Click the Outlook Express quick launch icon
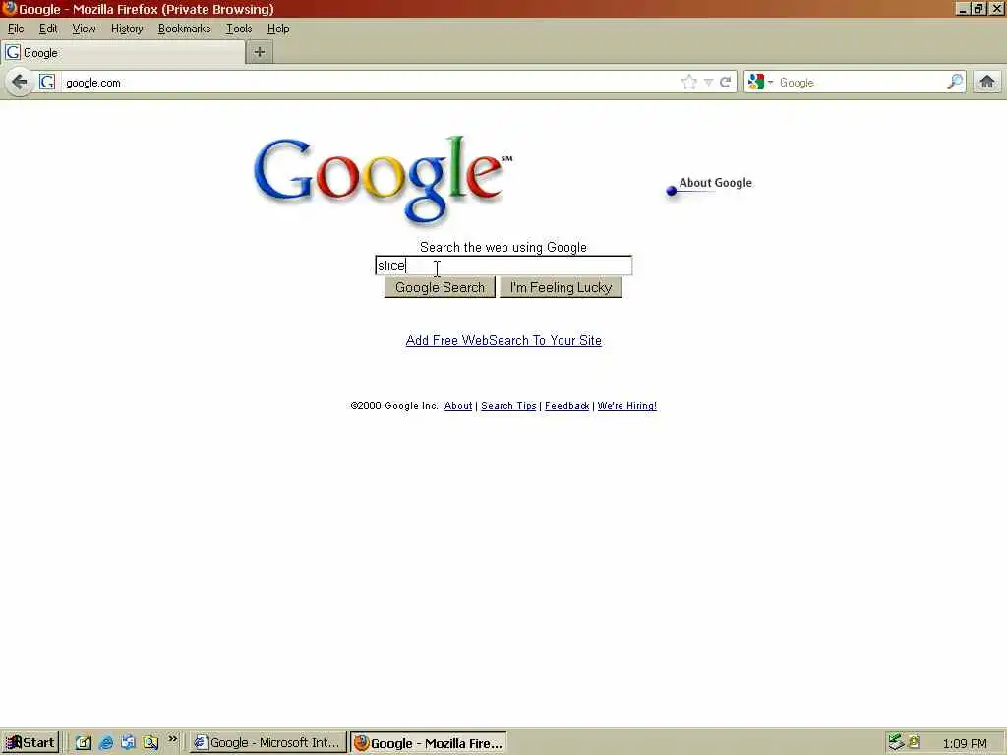Image resolution: width=1007 pixels, height=755 pixels. [128, 743]
